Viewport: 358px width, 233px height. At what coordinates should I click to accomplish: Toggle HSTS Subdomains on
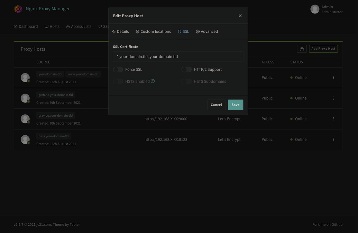[186, 81]
